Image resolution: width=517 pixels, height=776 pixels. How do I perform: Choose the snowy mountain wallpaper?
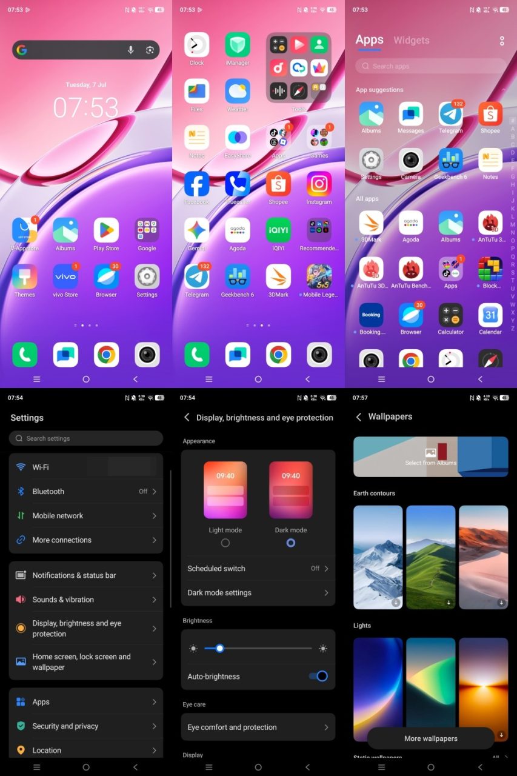click(x=378, y=557)
